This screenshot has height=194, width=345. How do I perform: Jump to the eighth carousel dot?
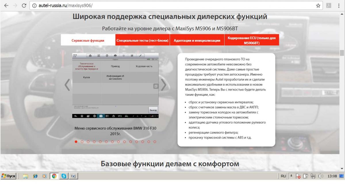point(118,141)
